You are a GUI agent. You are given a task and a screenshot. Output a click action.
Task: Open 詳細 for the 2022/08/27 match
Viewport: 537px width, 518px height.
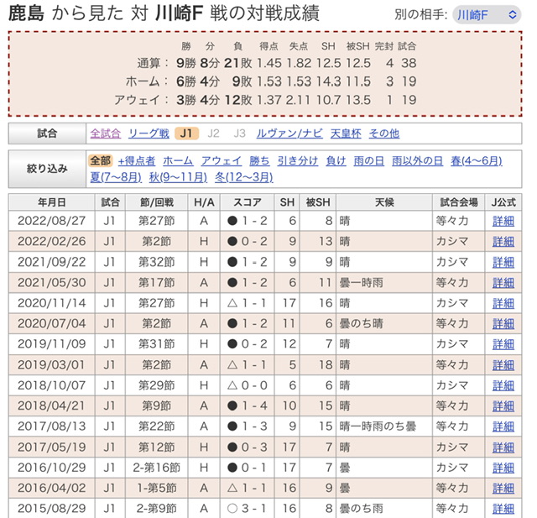click(503, 221)
